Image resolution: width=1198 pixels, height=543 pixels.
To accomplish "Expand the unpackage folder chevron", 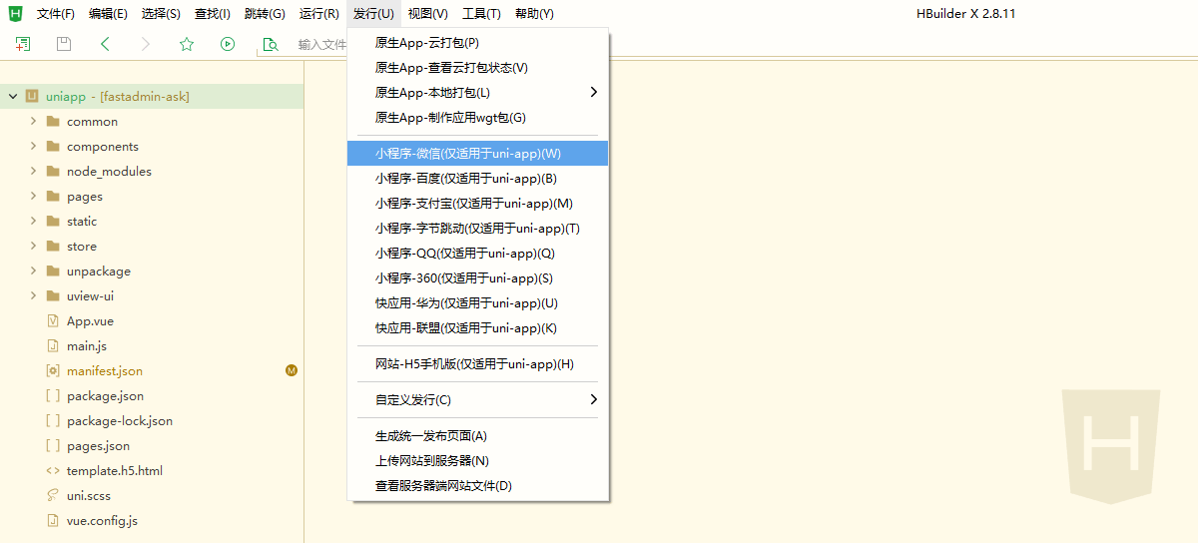I will click(x=33, y=271).
